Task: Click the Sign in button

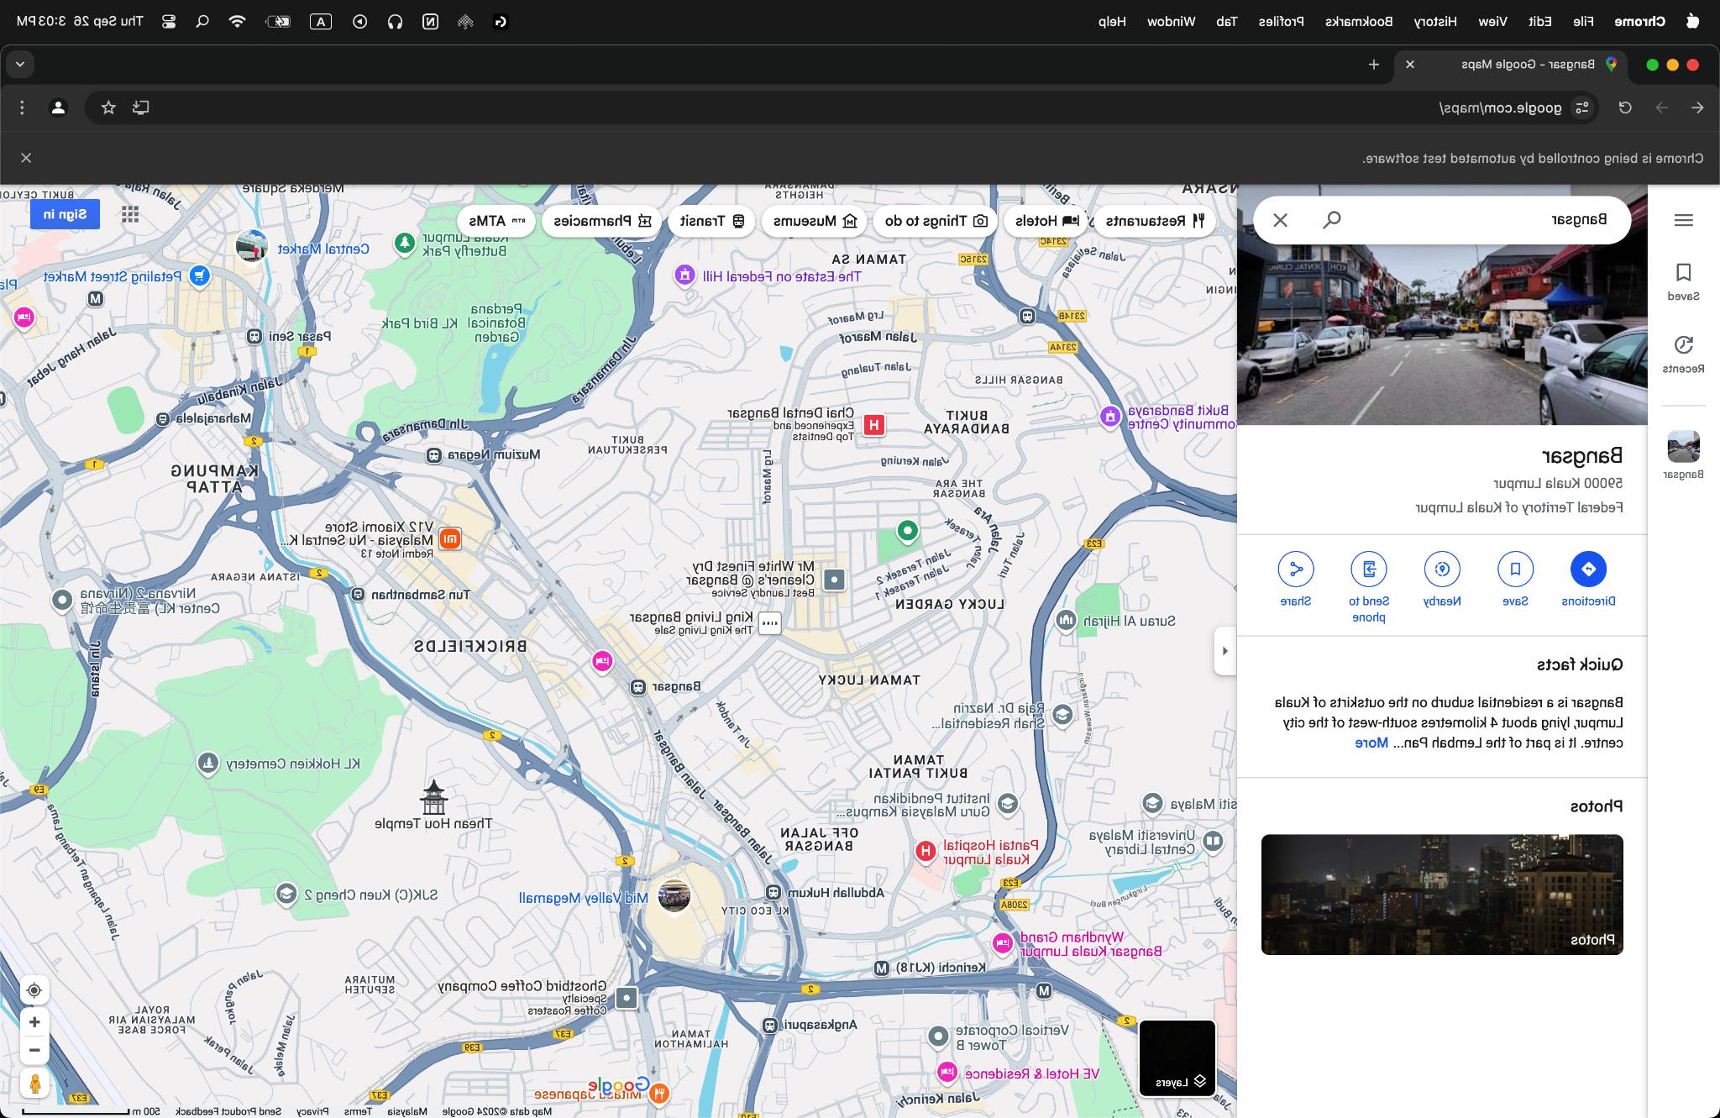Action: [x=65, y=214]
